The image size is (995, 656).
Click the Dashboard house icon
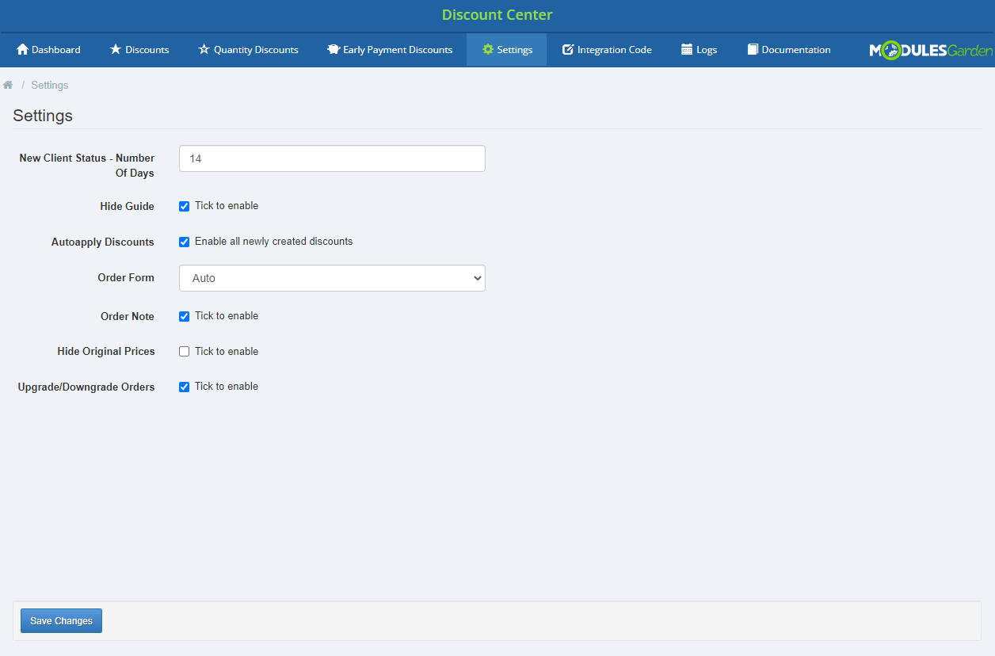point(22,50)
